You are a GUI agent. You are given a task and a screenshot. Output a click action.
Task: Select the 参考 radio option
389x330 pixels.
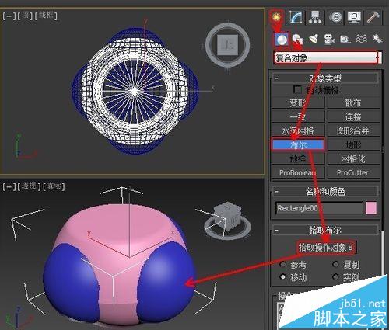pos(282,264)
